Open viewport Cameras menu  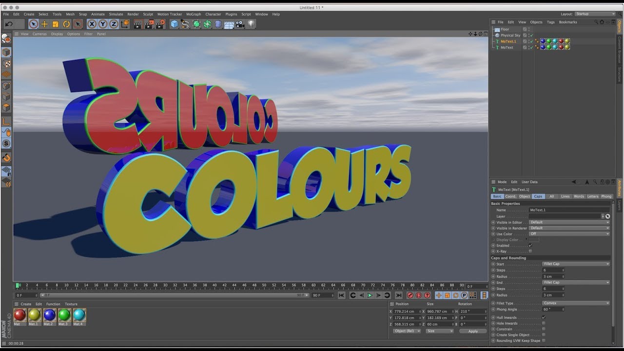[x=39, y=34]
